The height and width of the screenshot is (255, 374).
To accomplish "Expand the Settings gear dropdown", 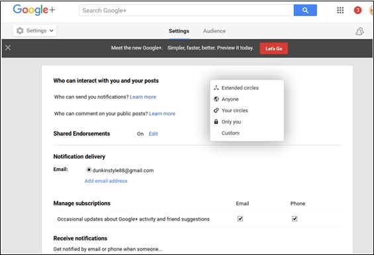I will click(35, 30).
